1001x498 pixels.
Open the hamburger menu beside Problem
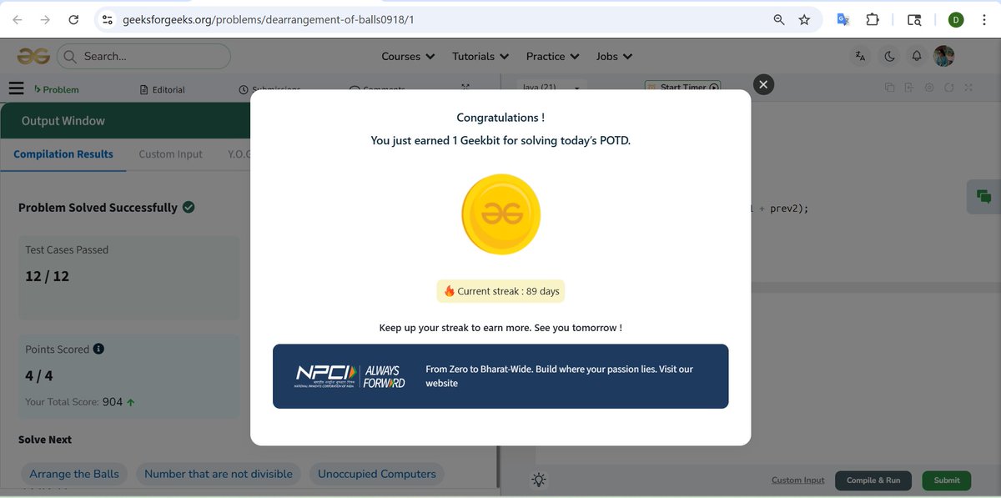16,88
